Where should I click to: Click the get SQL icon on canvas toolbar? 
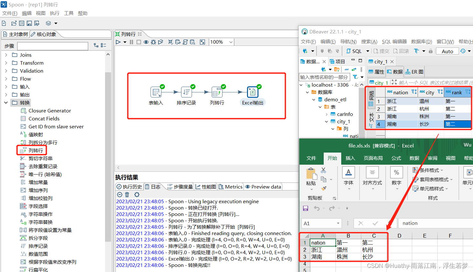185,42
